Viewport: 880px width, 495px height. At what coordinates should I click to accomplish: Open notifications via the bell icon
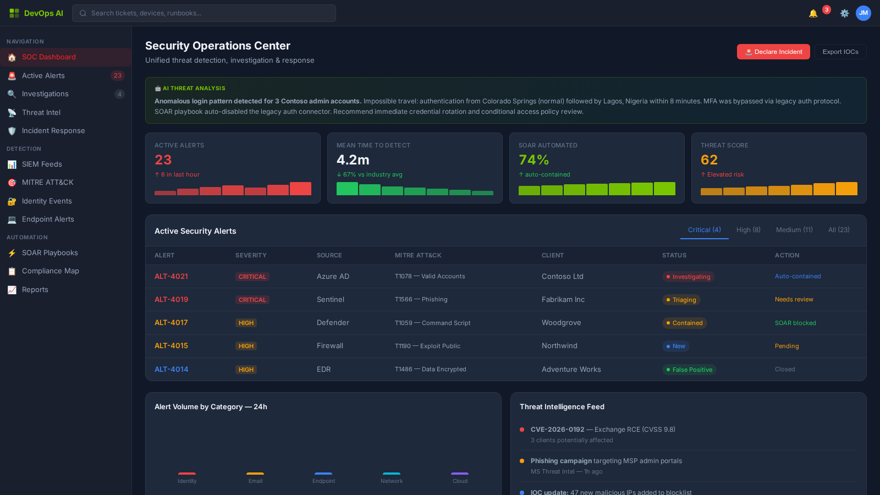coord(812,13)
